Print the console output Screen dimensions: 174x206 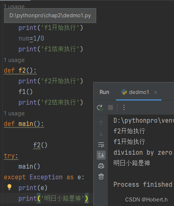coord(101,166)
